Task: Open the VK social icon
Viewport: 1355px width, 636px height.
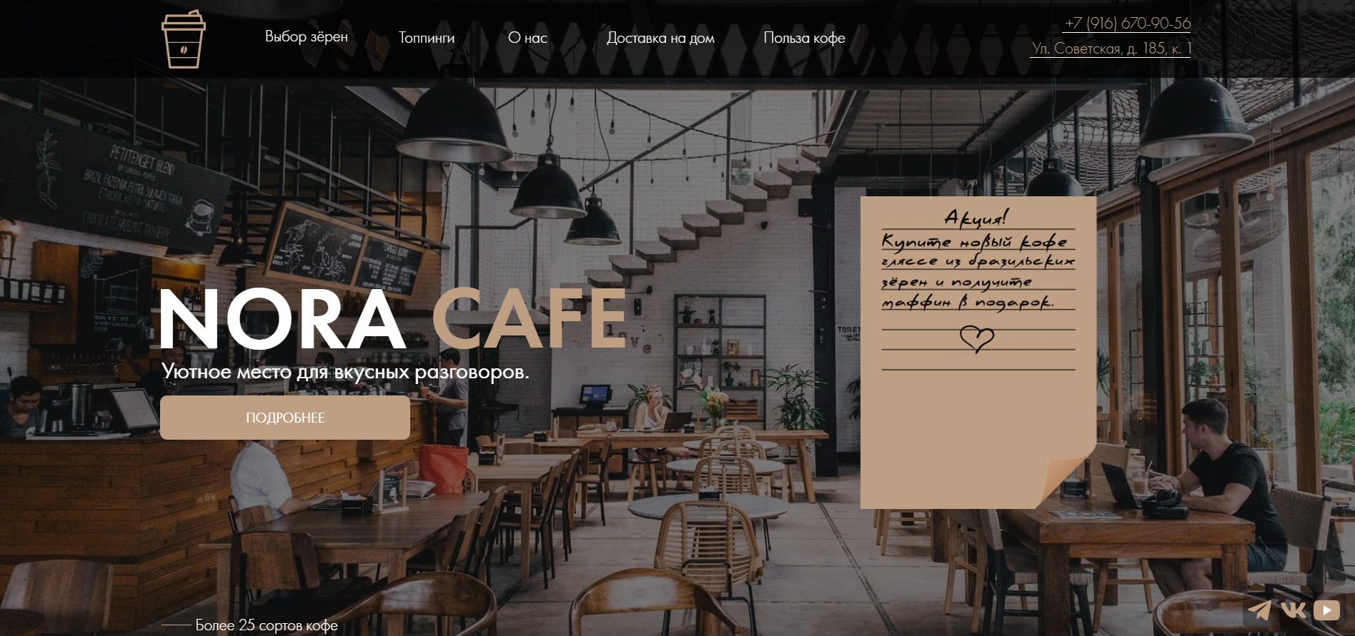Action: (1294, 610)
